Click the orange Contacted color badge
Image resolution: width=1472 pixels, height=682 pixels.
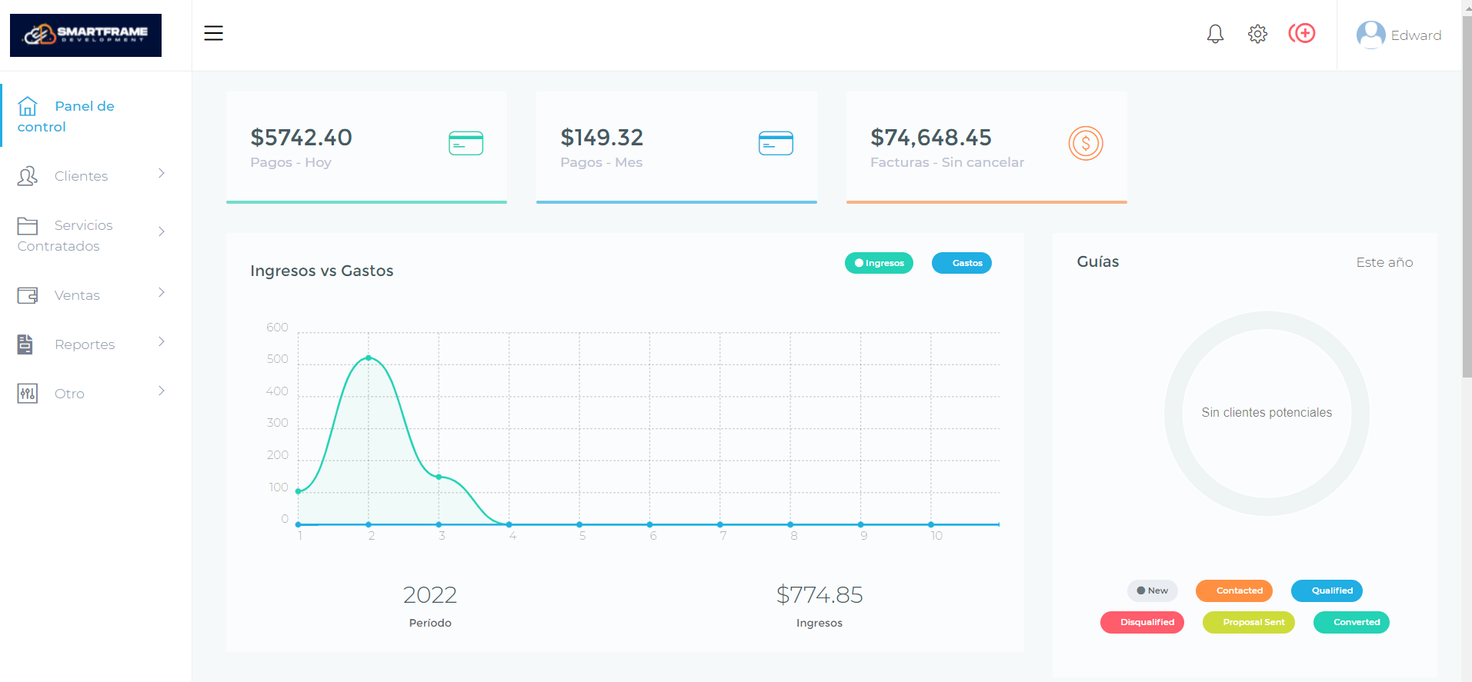tap(1233, 591)
